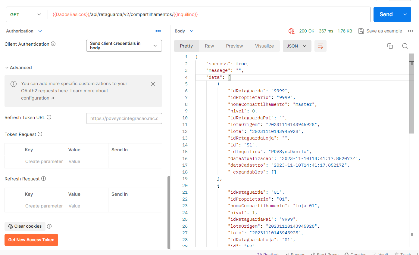Open the JSON format dropdown

pos(297,46)
